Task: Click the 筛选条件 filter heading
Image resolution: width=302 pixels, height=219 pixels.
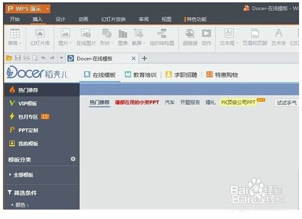Action: pos(23,193)
